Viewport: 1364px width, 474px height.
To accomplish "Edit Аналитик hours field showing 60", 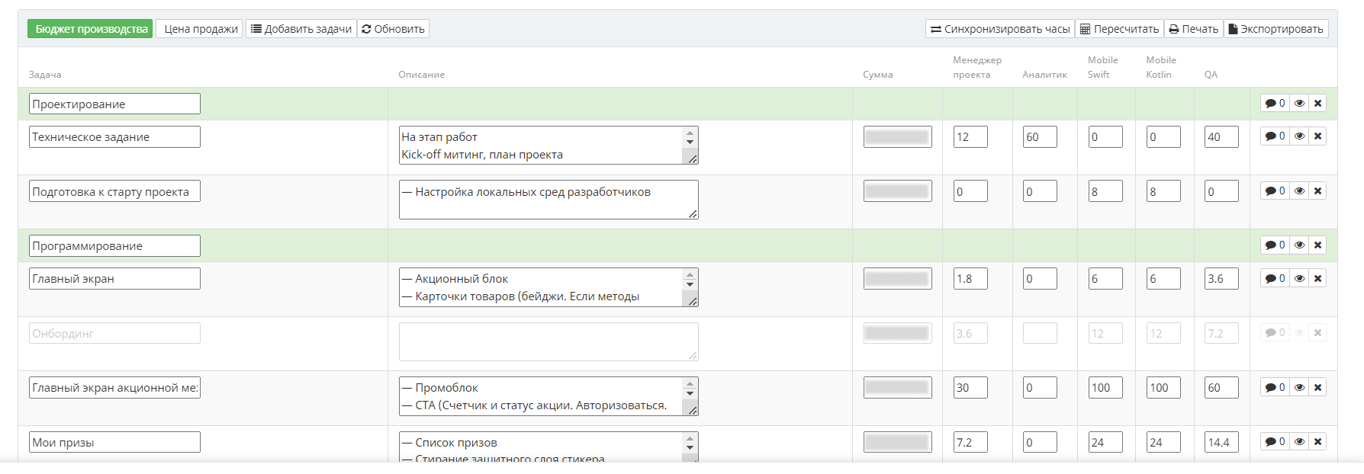I will pos(1039,137).
